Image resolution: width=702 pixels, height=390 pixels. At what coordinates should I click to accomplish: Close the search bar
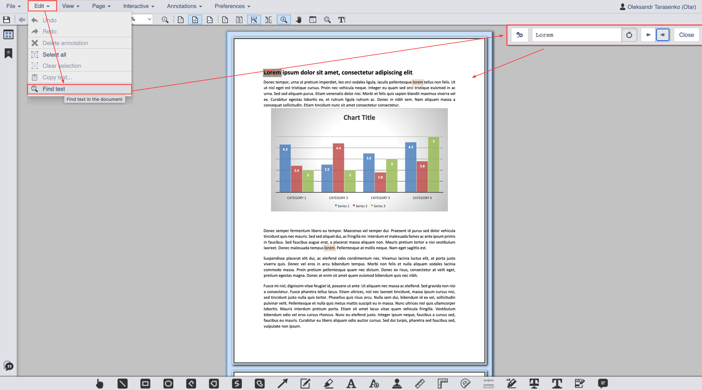coord(686,35)
